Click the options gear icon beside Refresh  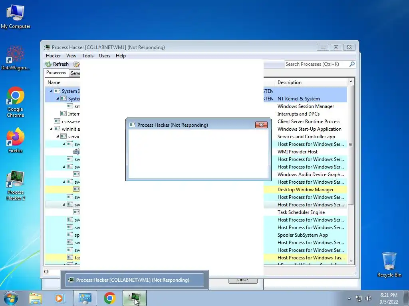[x=76, y=64]
